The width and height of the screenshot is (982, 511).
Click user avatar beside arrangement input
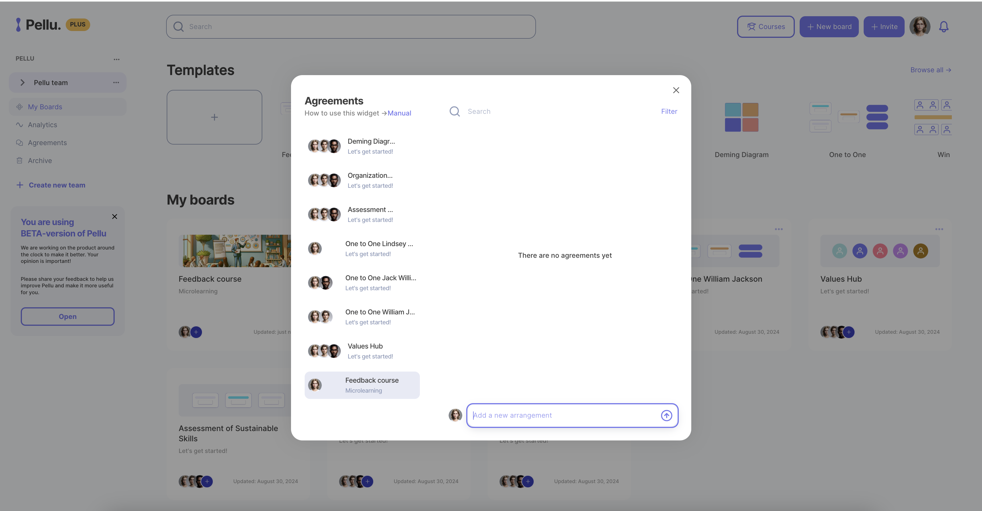(455, 415)
